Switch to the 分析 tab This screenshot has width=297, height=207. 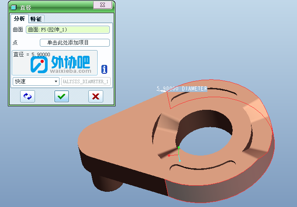pyautogui.click(x=20, y=19)
